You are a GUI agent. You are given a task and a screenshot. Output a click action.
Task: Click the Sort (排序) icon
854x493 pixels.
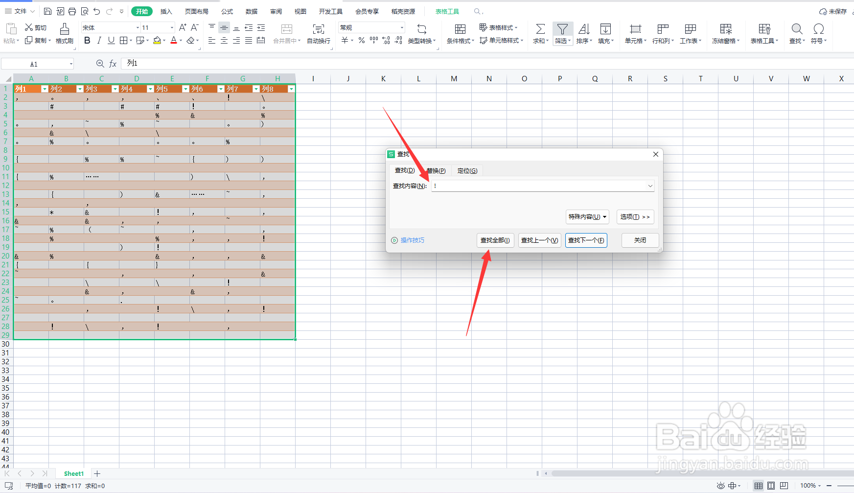click(x=584, y=29)
